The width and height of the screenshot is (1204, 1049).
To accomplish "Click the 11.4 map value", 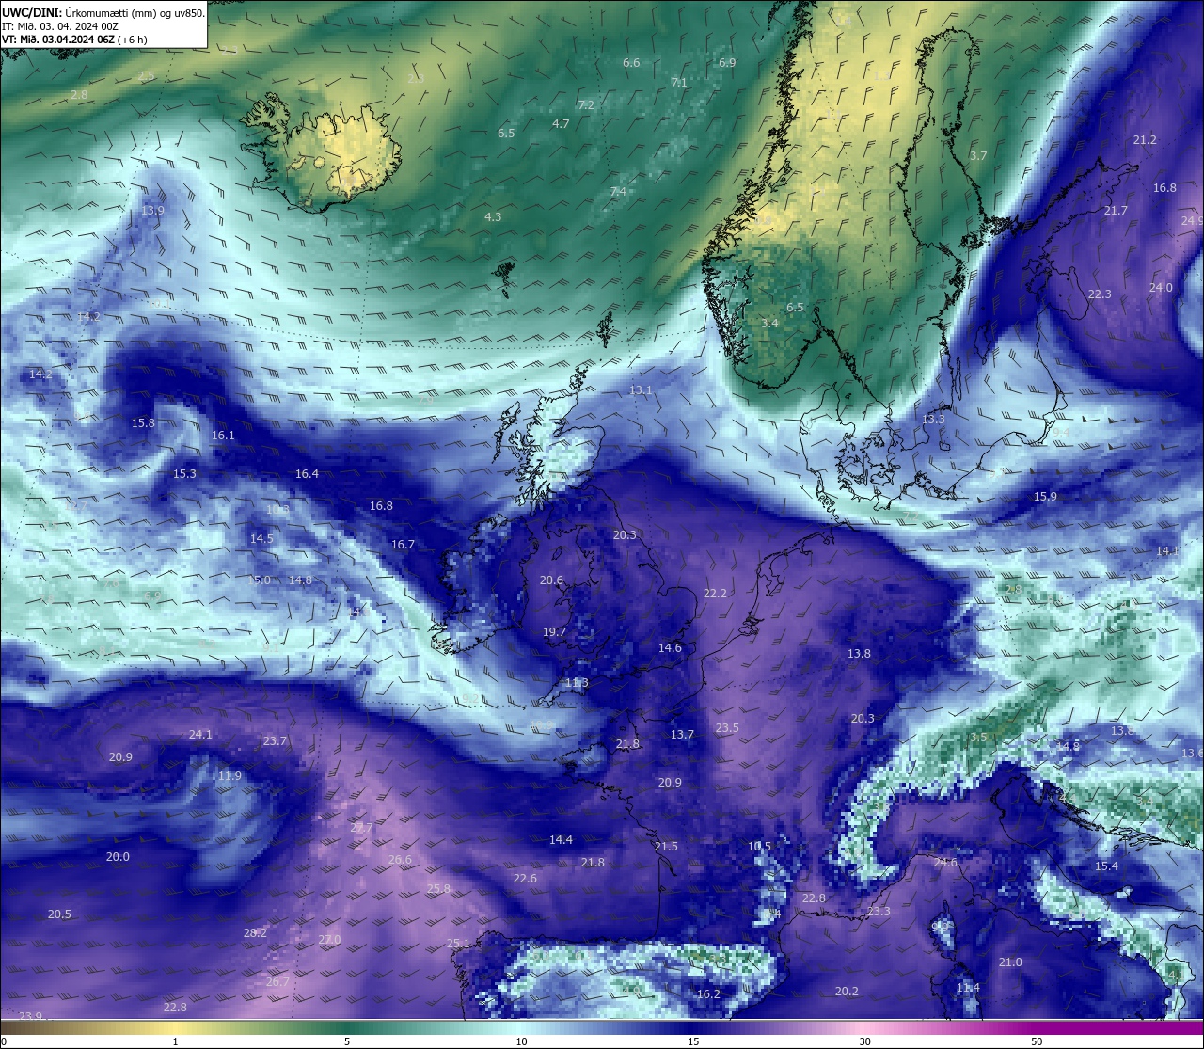I will [968, 988].
